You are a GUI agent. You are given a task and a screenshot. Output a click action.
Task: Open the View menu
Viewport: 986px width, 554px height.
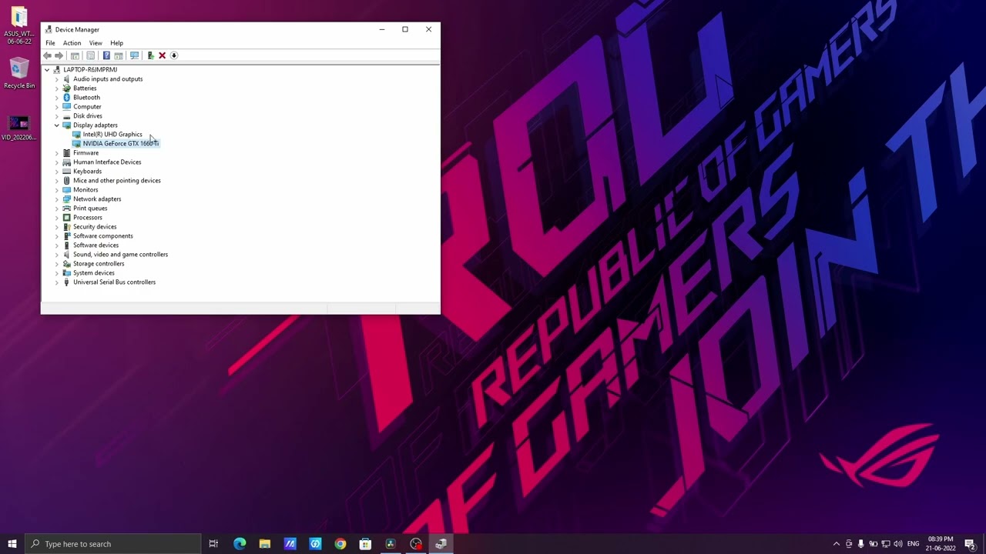tap(96, 43)
